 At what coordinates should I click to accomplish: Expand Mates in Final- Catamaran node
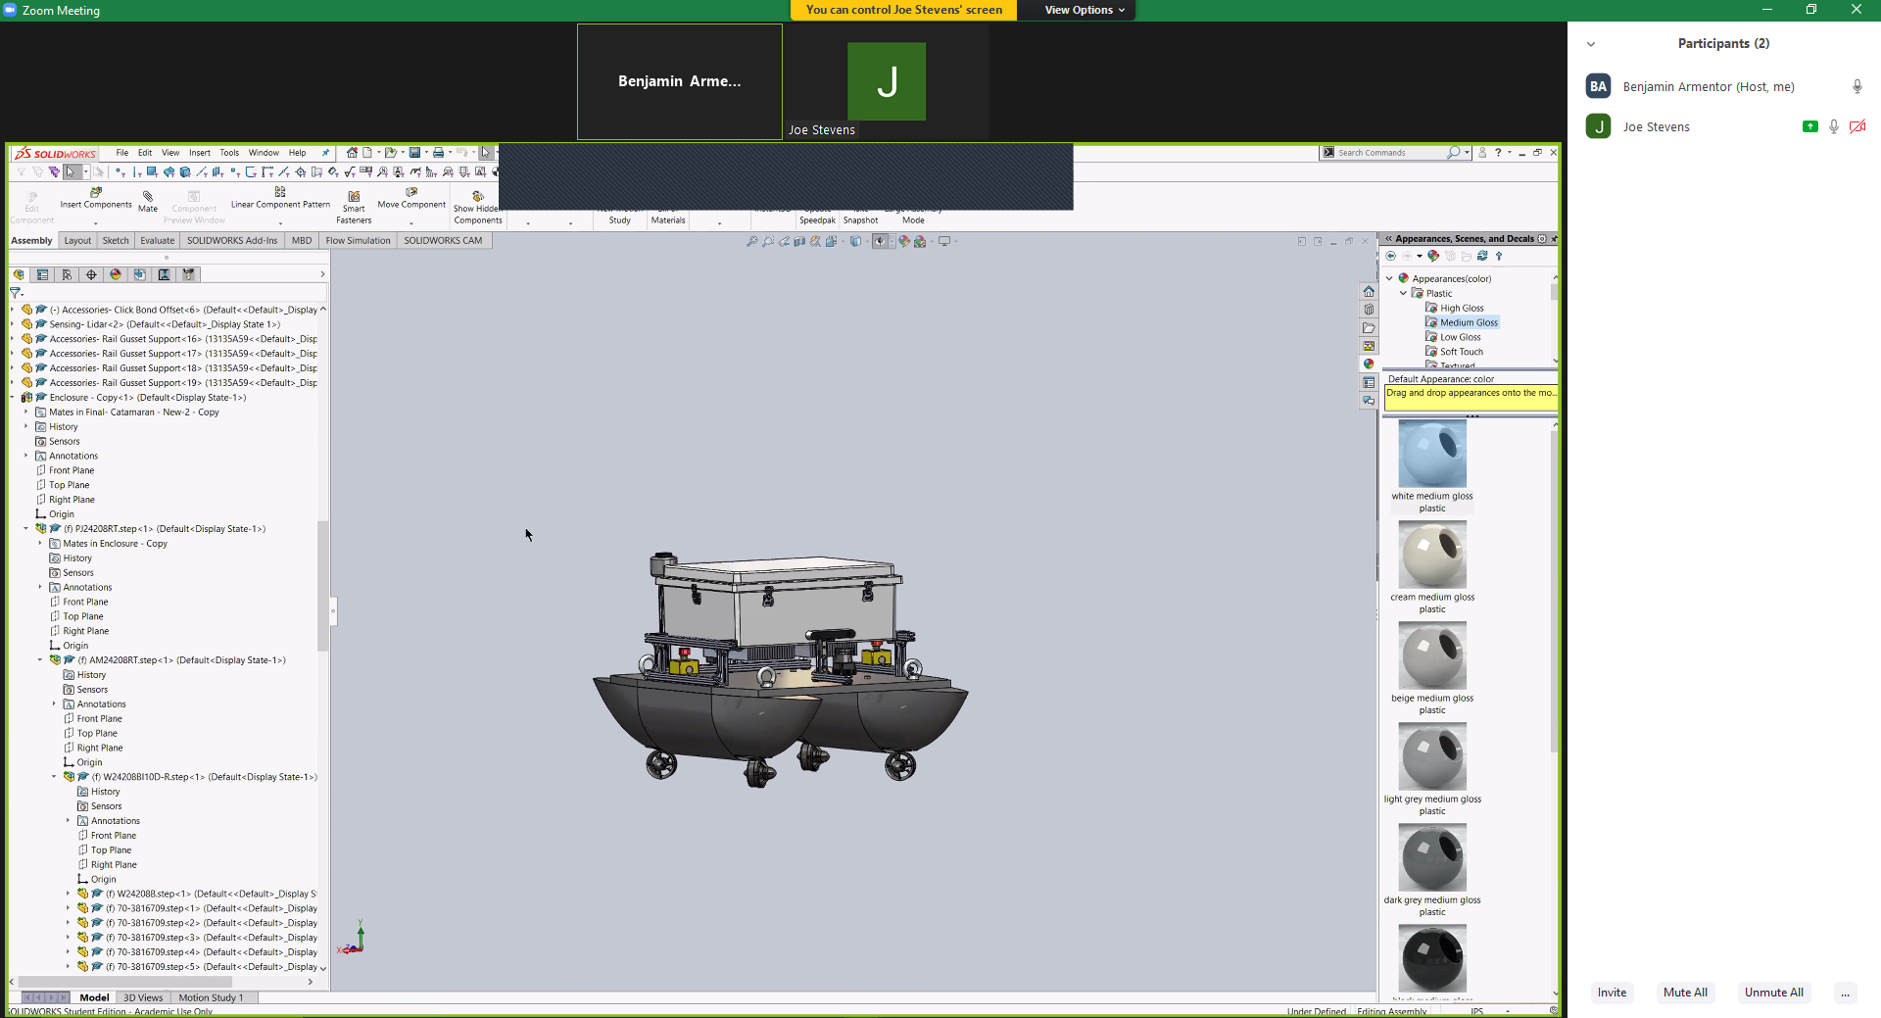26,412
